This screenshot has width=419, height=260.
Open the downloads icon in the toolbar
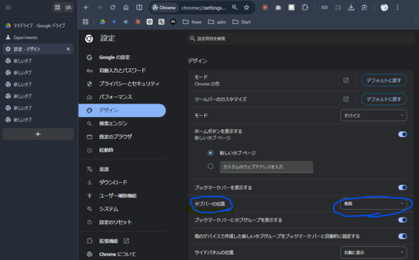[350, 7]
